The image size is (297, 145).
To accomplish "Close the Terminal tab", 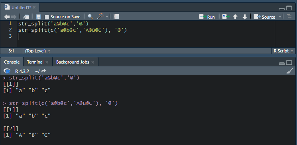I will point(47,62).
